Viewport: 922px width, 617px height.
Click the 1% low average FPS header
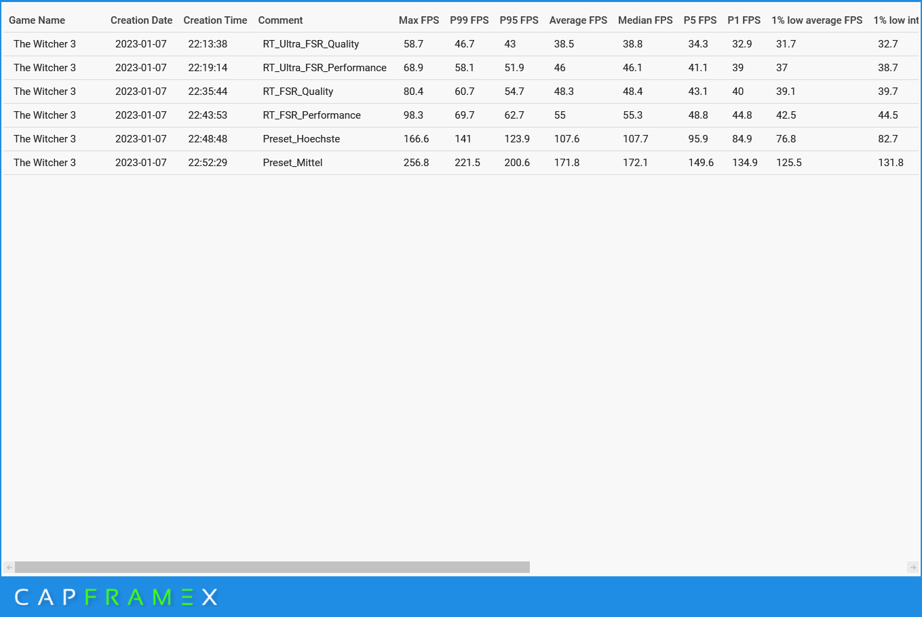(x=817, y=20)
